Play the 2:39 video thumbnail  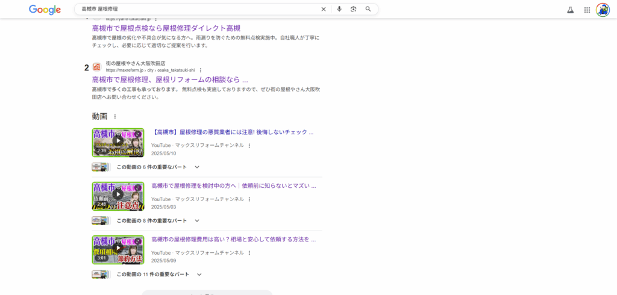(117, 142)
